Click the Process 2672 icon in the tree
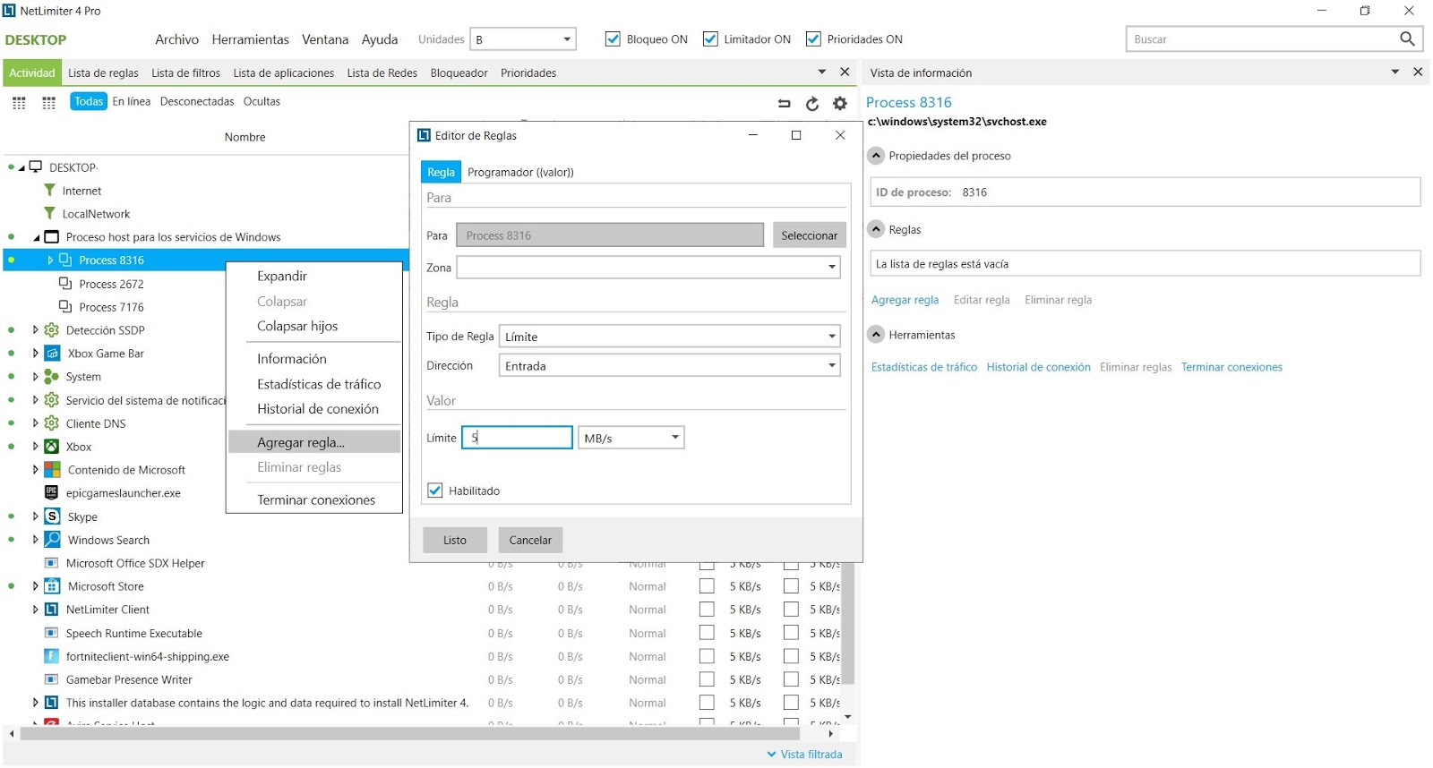Screen dimensions: 1433x768 (x=65, y=284)
